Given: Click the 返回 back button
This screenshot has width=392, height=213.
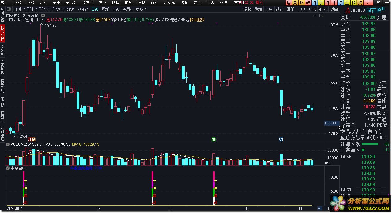Looking at the screenshot, I should pos(334,9).
